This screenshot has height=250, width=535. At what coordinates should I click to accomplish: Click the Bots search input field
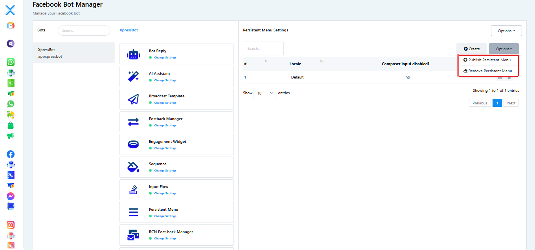84,31
